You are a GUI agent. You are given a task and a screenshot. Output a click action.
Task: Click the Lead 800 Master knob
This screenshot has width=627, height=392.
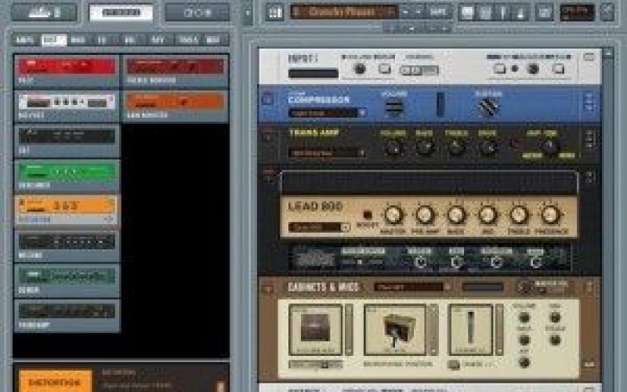[x=393, y=214]
